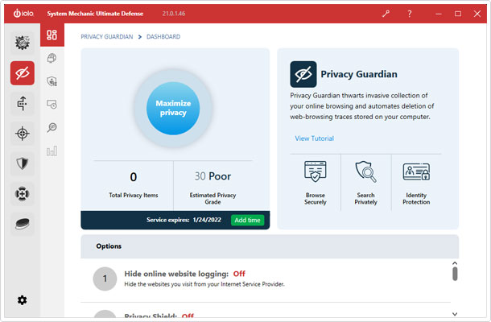
Task: Click the '0' Total Privacy Items value
Action: [x=134, y=177]
